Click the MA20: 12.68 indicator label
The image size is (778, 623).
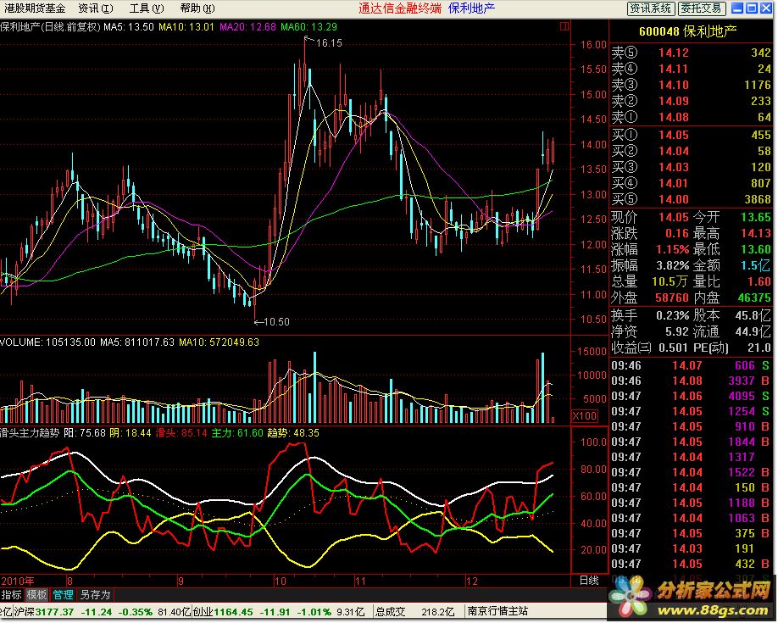pos(247,27)
